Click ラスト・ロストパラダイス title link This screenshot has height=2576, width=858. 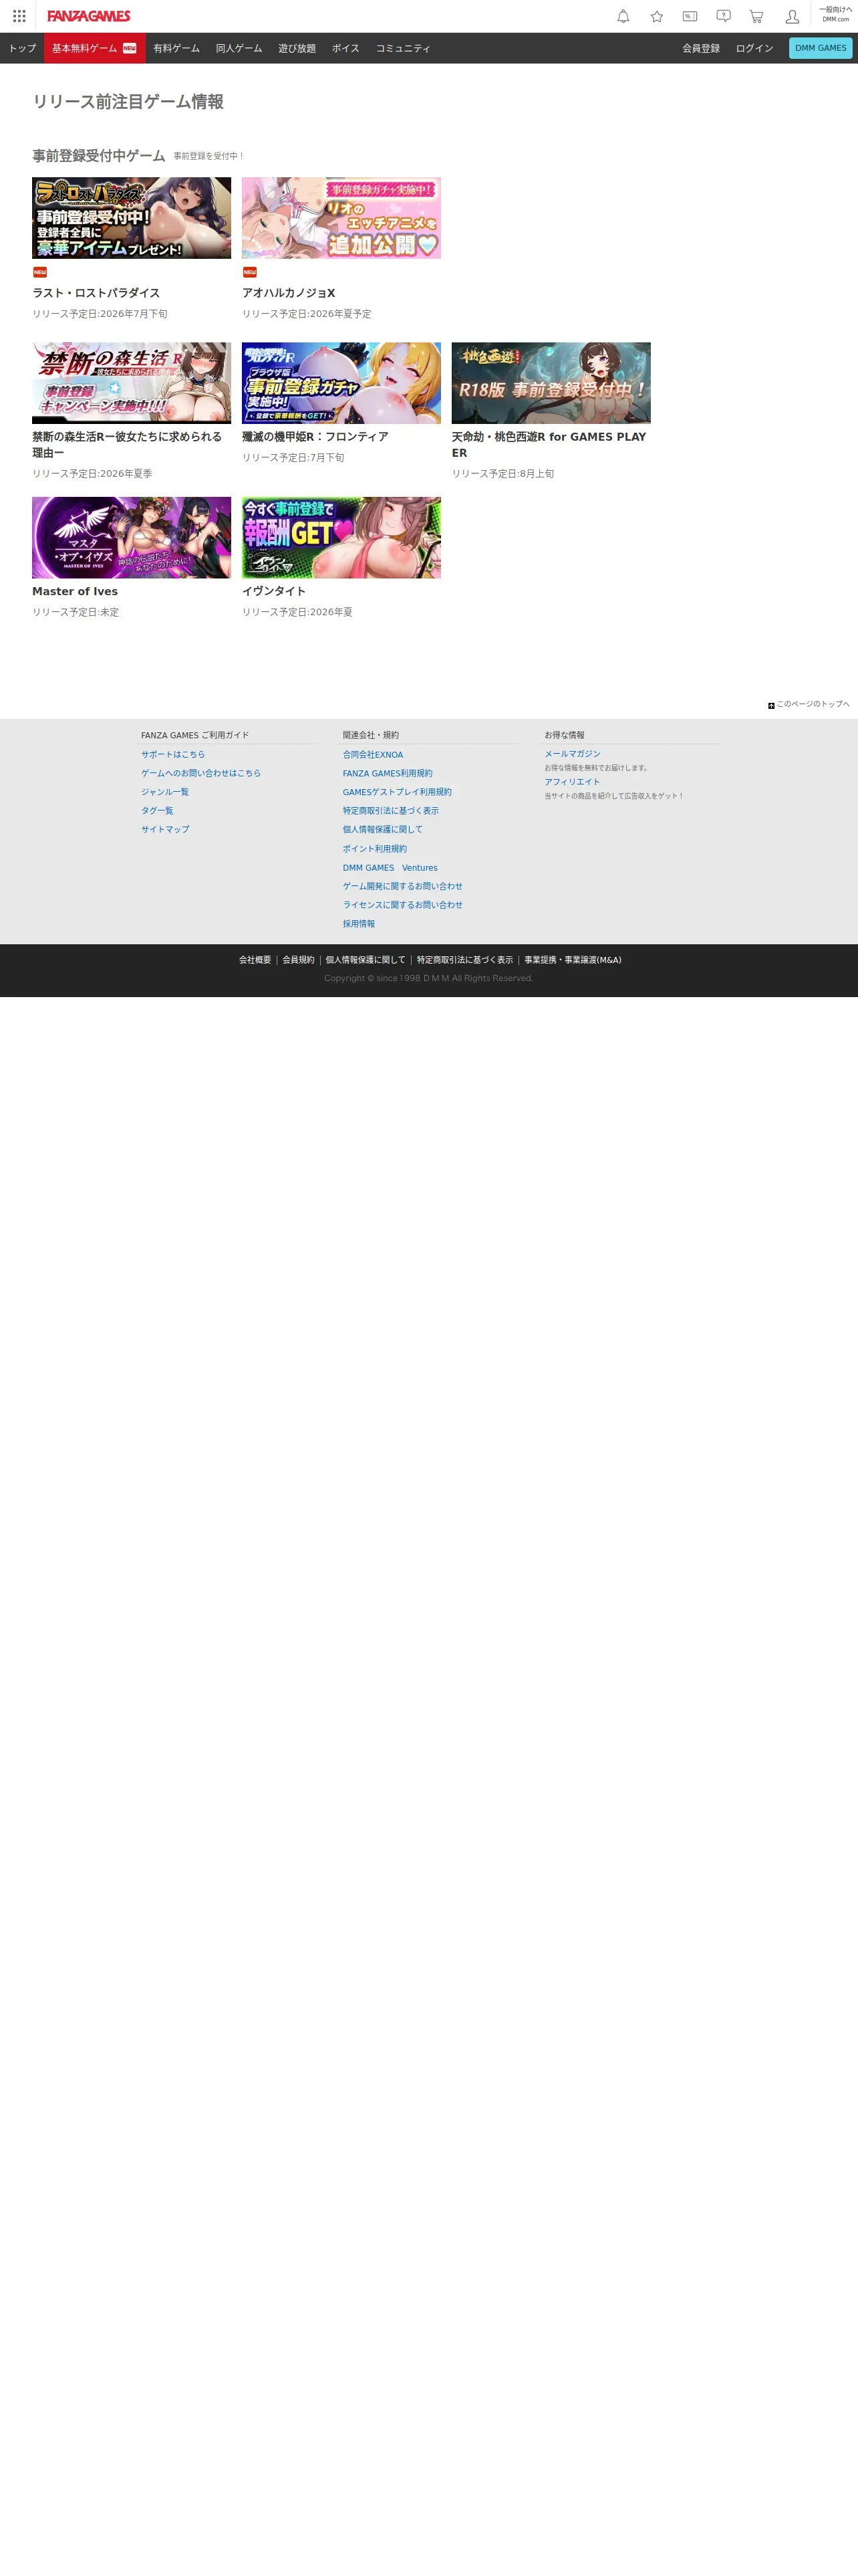tap(96, 293)
